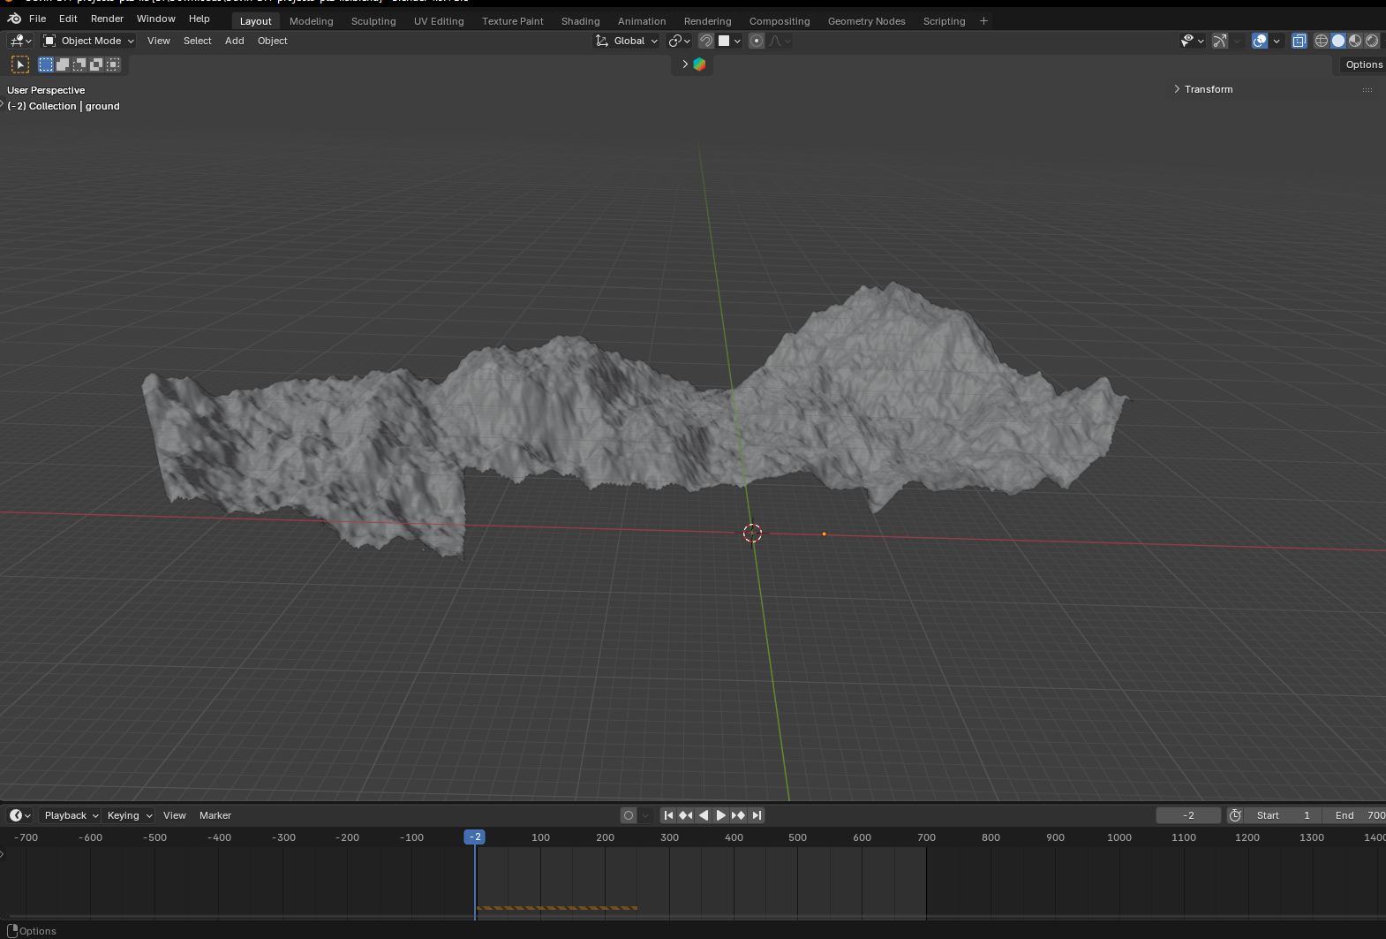
Task: Click the Blender logo menu icon
Action: [x=14, y=19]
